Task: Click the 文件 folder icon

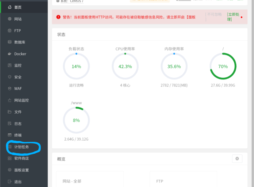Action: pos(10,112)
